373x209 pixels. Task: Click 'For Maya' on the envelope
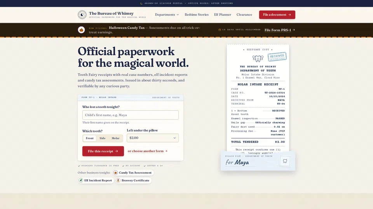pyautogui.click(x=237, y=162)
